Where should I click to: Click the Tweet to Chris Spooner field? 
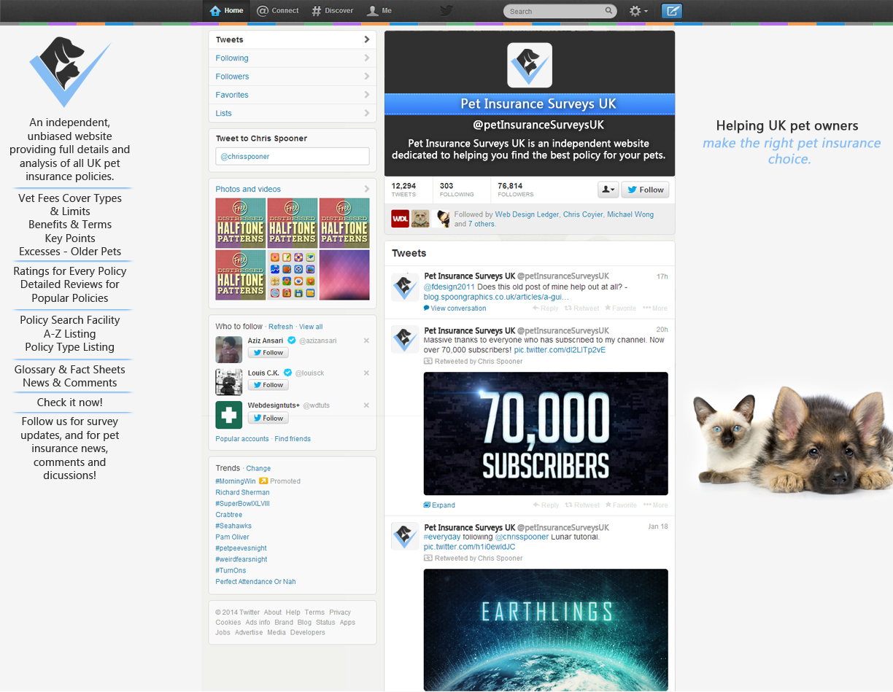click(293, 156)
